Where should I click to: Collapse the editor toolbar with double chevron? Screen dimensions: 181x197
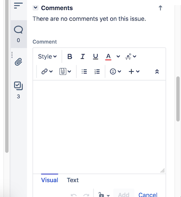pos(157,71)
